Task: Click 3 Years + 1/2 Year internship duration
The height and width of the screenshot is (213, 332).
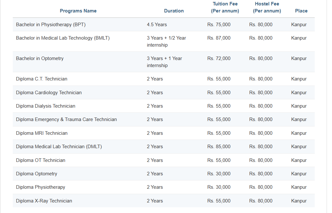Action: pyautogui.click(x=166, y=42)
